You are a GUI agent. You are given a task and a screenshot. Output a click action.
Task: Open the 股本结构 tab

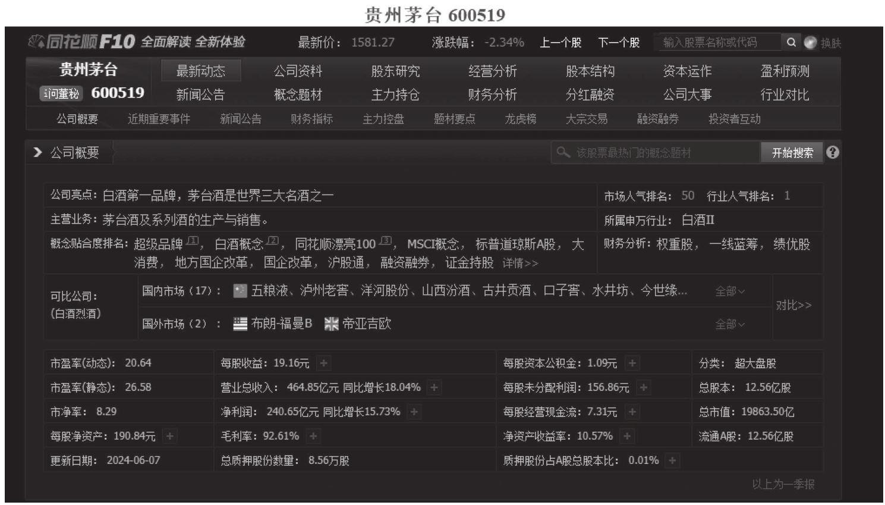[x=590, y=71]
